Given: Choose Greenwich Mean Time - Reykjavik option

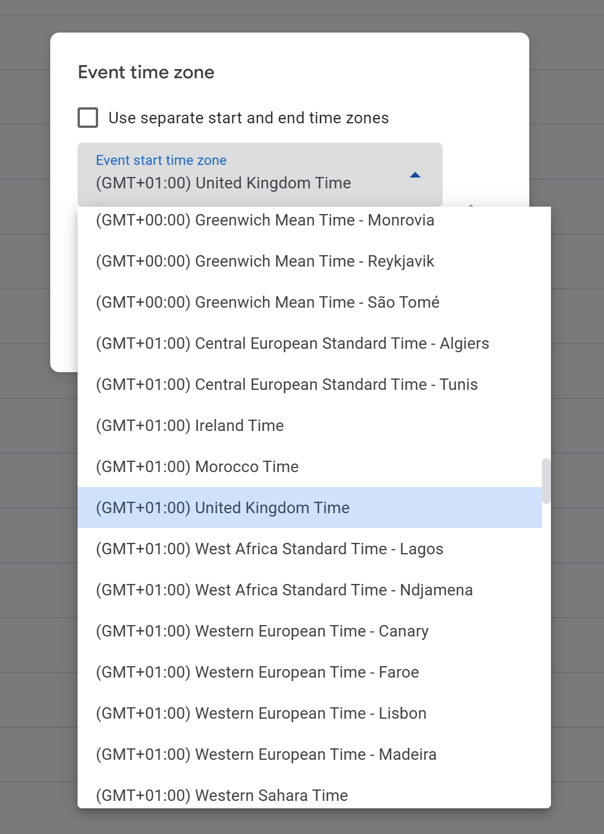Looking at the screenshot, I should (265, 261).
